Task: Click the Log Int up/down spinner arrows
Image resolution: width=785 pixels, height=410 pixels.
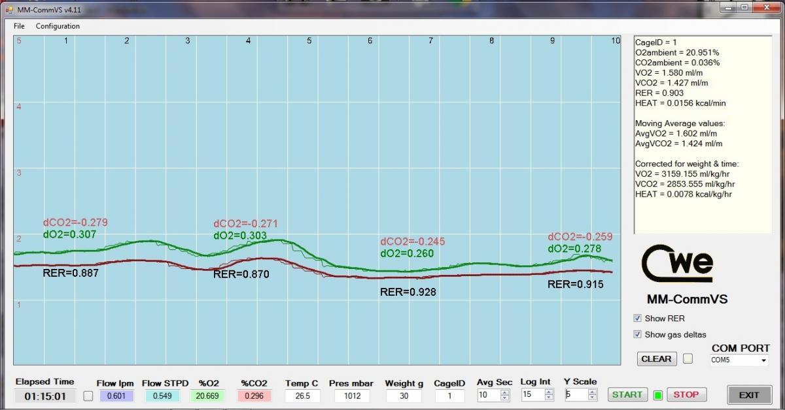Action: click(x=548, y=395)
